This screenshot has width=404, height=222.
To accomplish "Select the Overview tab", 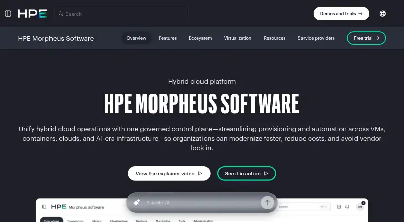I will tap(136, 38).
